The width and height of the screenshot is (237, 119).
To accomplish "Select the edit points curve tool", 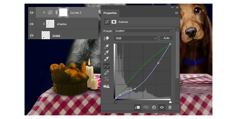I will pyautogui.click(x=107, y=66).
